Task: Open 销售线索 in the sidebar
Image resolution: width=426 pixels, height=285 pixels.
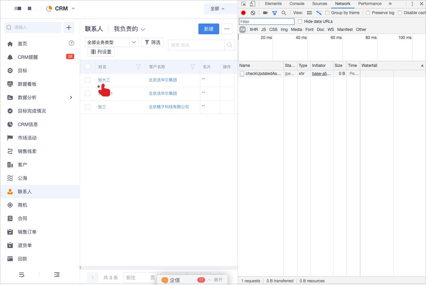Action: tap(27, 151)
